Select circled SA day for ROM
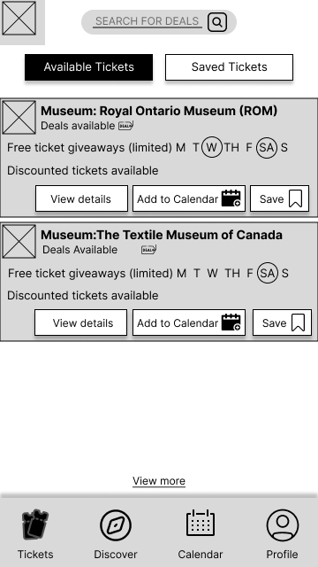Viewport: 318px width, 567px height. point(267,148)
